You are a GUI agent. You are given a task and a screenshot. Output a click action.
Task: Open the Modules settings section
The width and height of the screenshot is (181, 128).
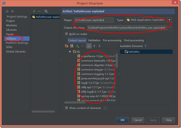click(x=12, y=25)
